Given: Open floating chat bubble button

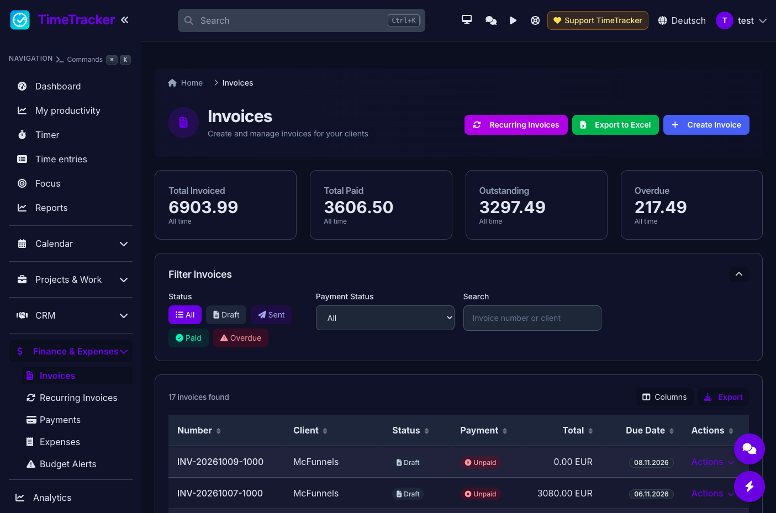Looking at the screenshot, I should click(x=749, y=449).
